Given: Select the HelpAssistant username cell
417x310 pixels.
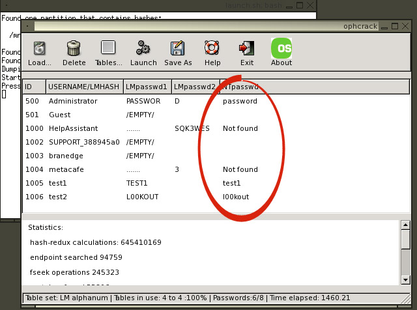Looking at the screenshot, I should point(74,128).
